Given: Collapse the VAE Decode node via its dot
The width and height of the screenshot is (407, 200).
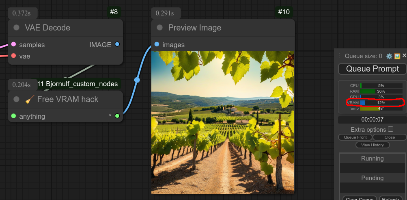Looking at the screenshot, I should point(17,28).
